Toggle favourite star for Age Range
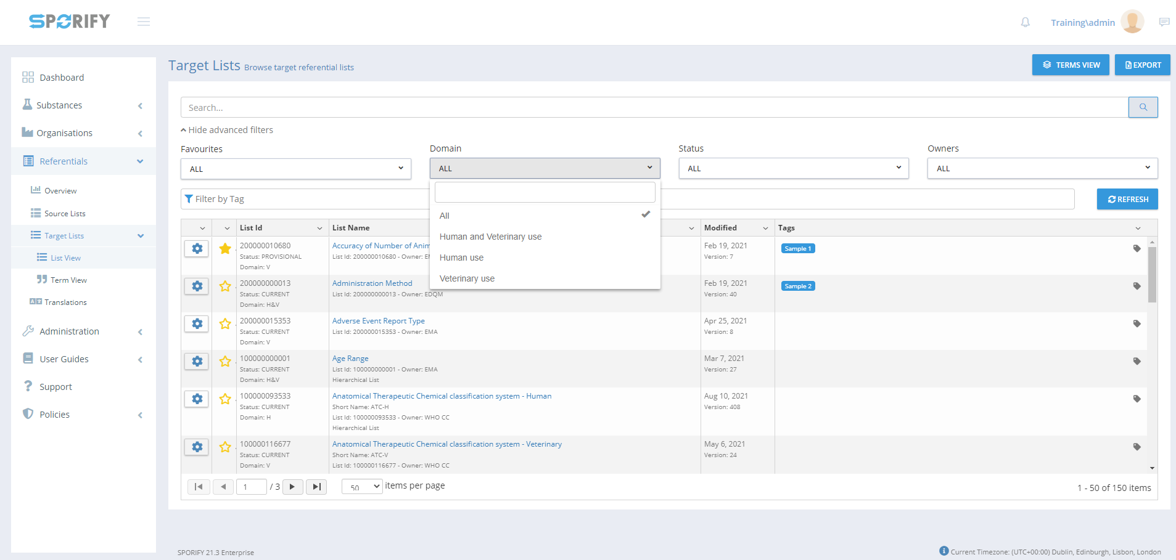Screen dimensions: 1176x560 (225, 361)
